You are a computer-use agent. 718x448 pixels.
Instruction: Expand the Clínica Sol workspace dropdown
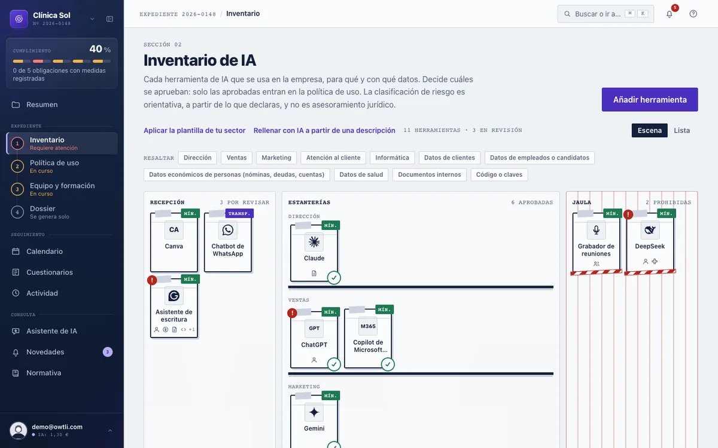[92, 19]
